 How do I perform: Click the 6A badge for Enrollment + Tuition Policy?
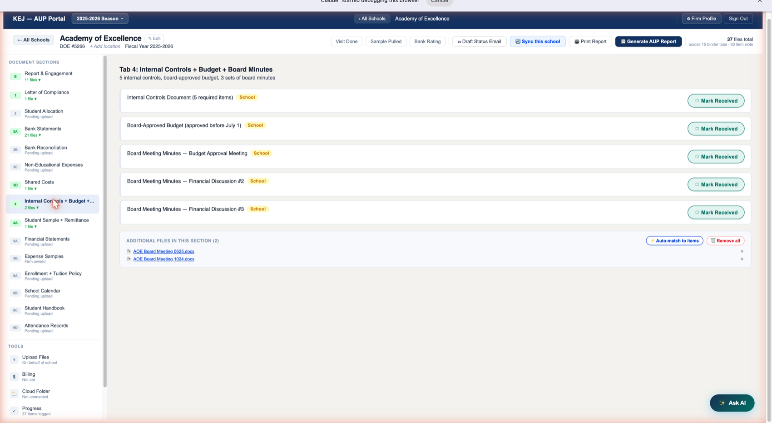pyautogui.click(x=15, y=276)
